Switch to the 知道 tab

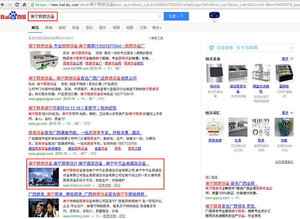pyautogui.click(x=76, y=28)
